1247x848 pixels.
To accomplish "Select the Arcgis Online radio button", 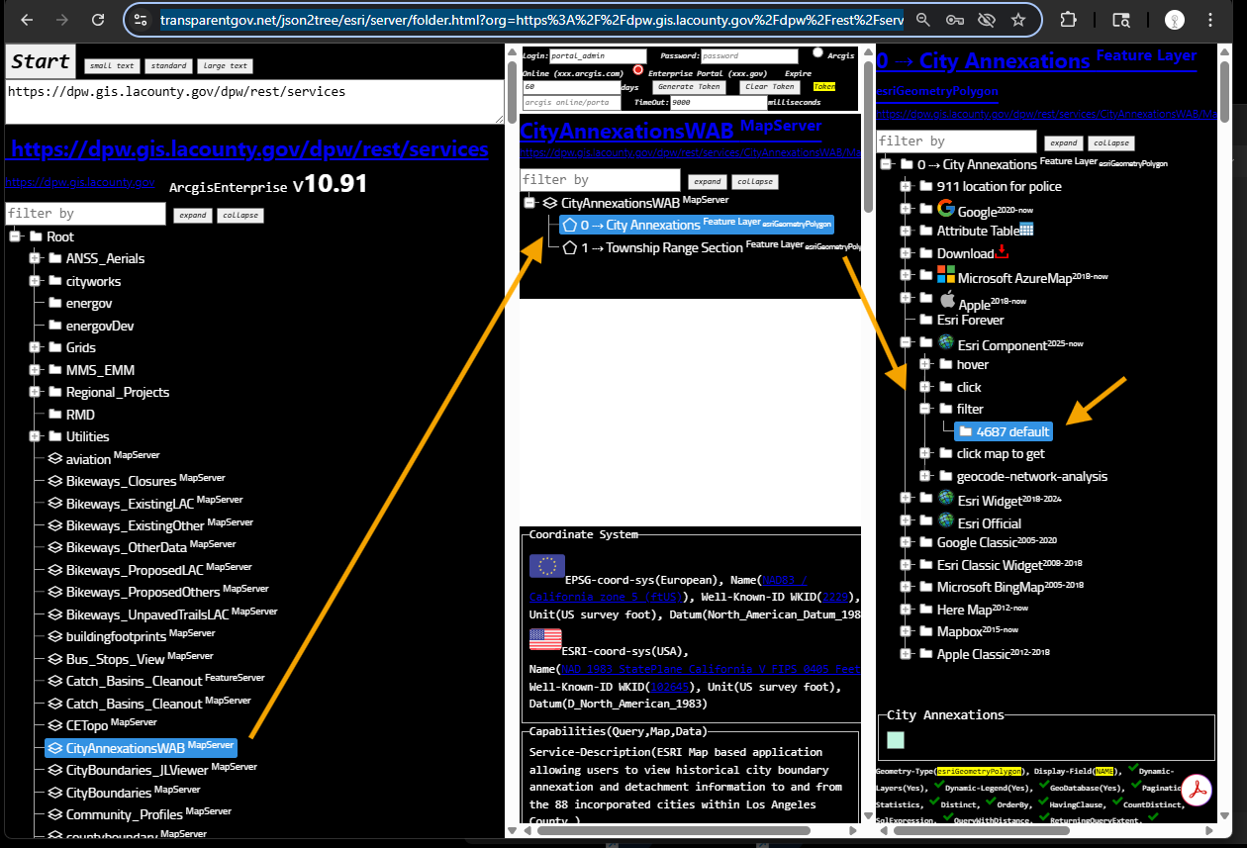I will click(x=818, y=53).
